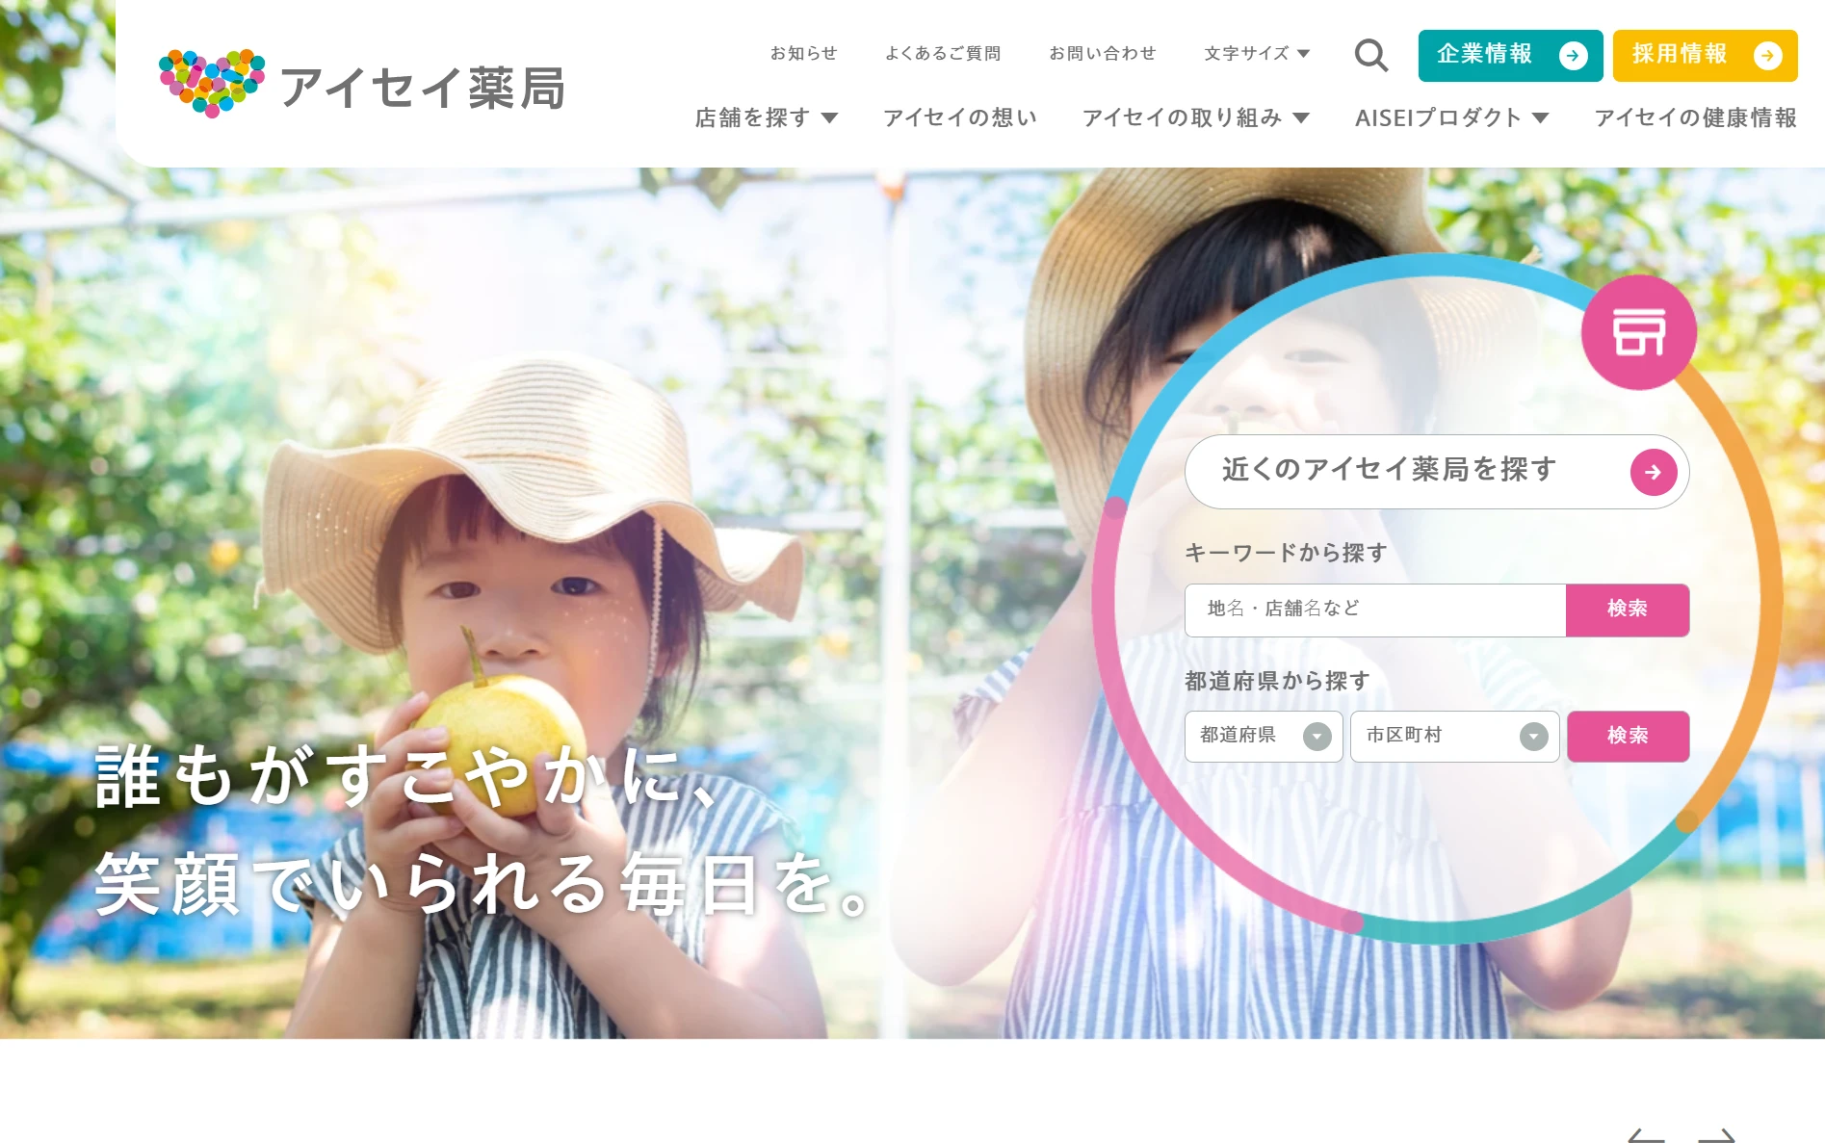The height and width of the screenshot is (1143, 1825).
Task: Click the 採用情報 button
Action: pyautogui.click(x=1705, y=56)
